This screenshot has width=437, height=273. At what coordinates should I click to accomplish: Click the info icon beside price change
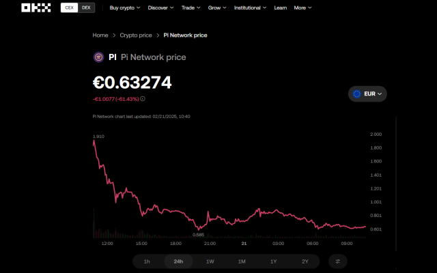click(x=143, y=99)
